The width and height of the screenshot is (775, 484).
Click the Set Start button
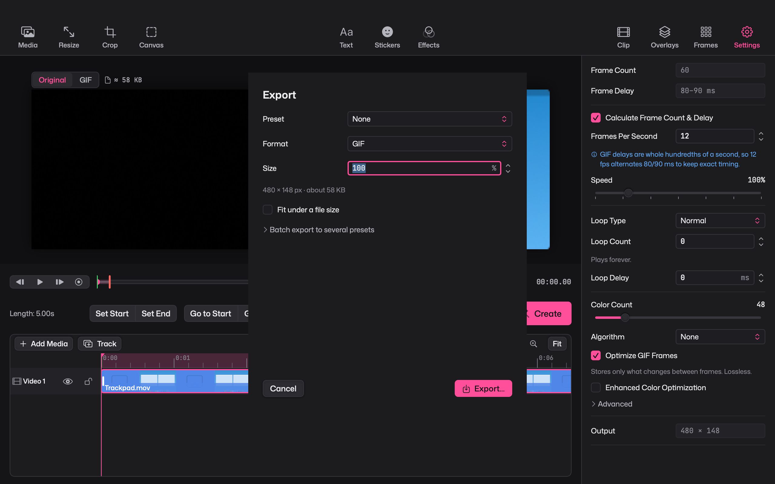point(112,313)
